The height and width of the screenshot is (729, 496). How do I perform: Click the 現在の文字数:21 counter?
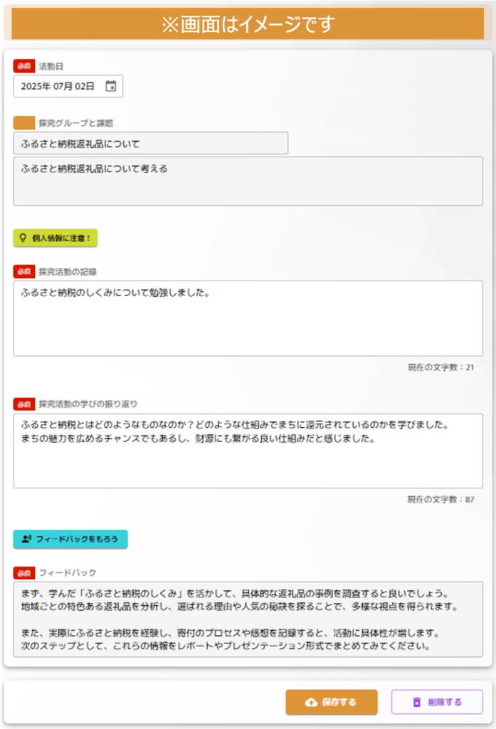point(440,367)
